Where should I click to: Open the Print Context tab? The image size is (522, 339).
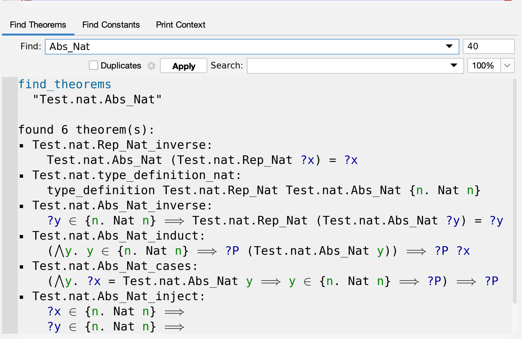click(180, 25)
